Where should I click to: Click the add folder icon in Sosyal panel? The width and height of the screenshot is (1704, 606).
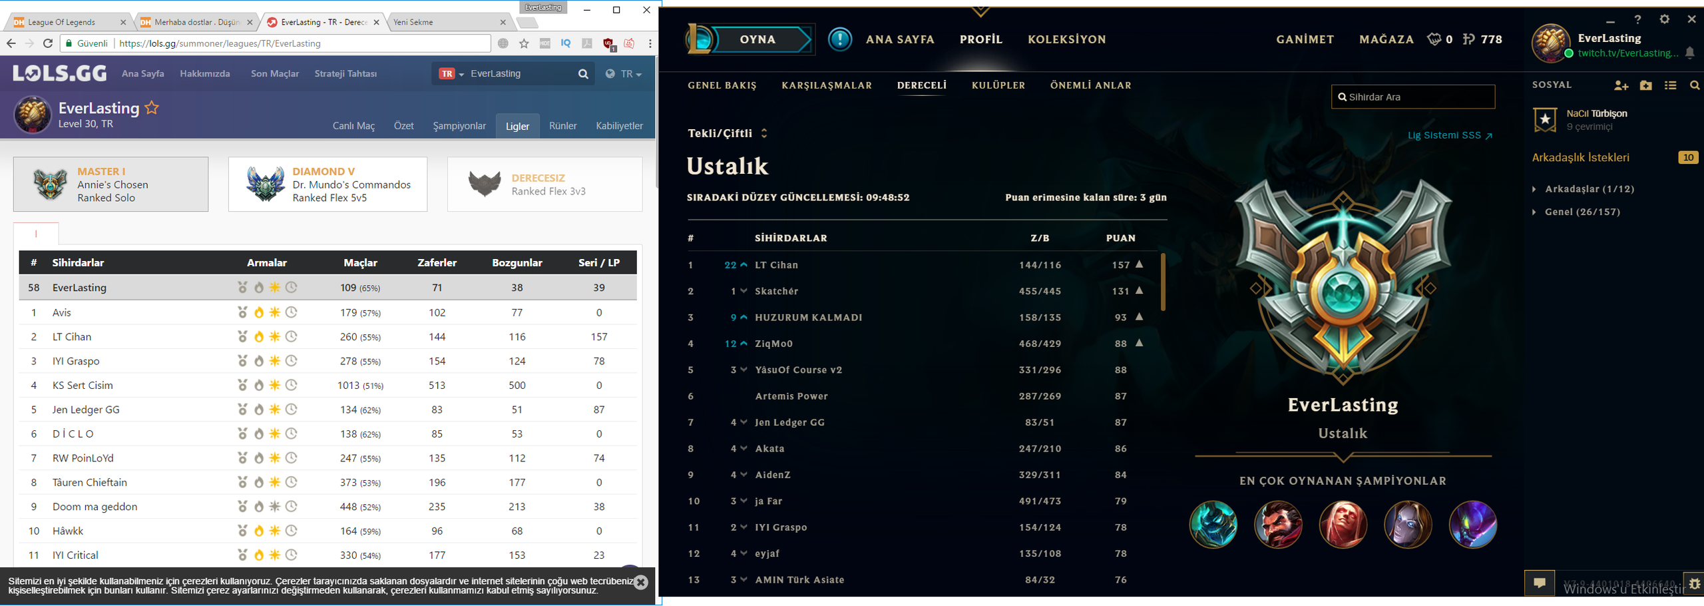click(1645, 85)
